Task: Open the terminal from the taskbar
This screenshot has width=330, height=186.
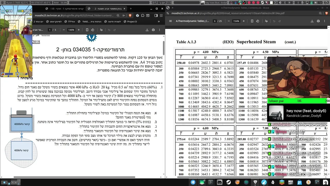Action: click(211, 182)
